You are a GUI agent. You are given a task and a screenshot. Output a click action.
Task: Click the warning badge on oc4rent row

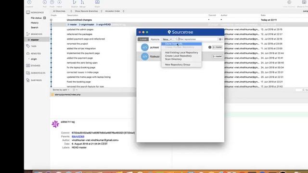pyautogui.click(x=210, y=47)
